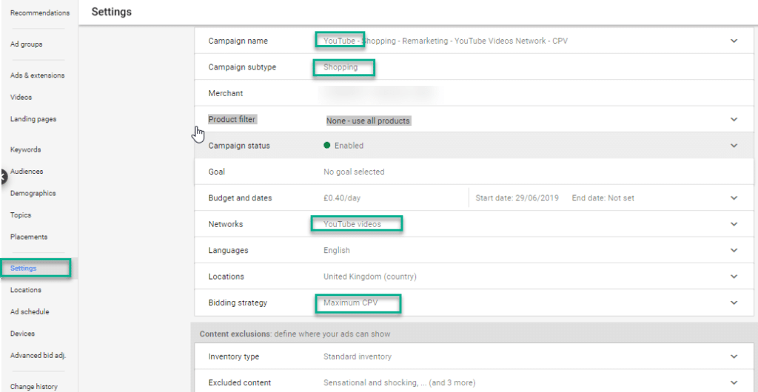Click the Standard inventory value

pos(358,356)
